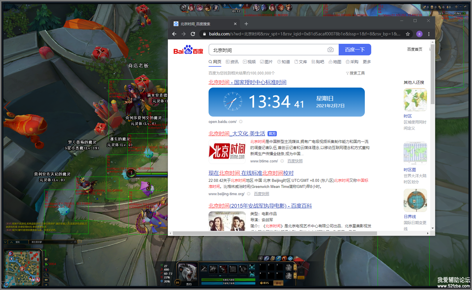Click the 日界线 globe thumbnail in sidebar
This screenshot has width=472, height=290.
[x=415, y=200]
